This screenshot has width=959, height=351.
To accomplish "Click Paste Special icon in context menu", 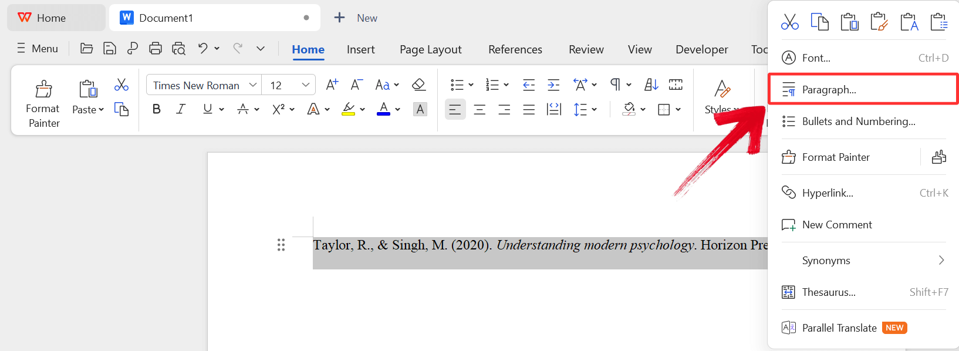I will 939,22.
